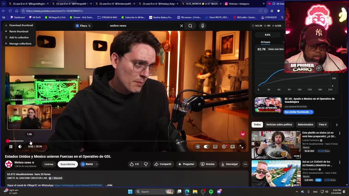Select the Para ti chip
The height and width of the screenshot is (196, 349).
(323, 124)
